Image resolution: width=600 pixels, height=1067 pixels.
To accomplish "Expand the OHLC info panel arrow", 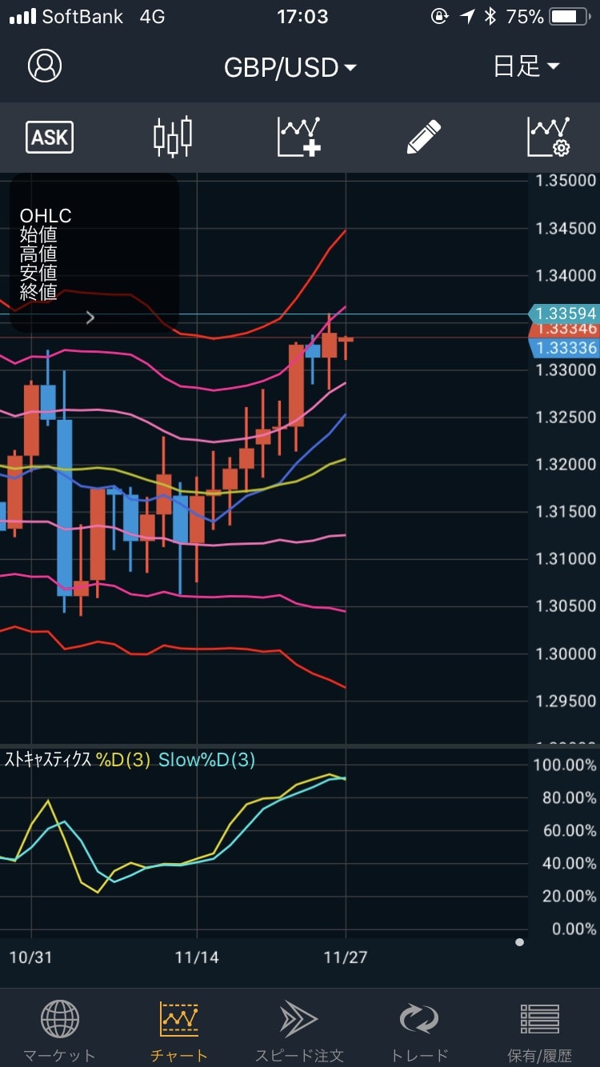I will [x=90, y=318].
